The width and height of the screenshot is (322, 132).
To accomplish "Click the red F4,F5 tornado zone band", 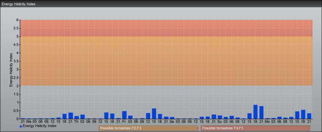I will [x=166, y=28].
